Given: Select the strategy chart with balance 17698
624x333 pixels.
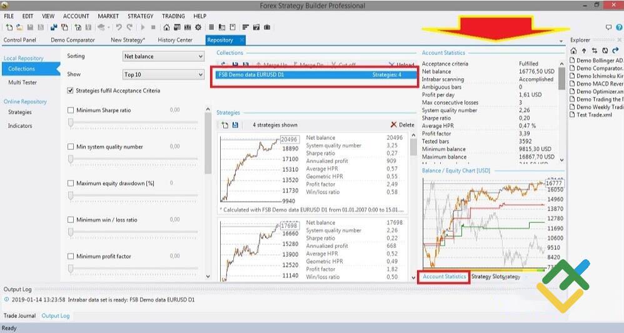Looking at the screenshot, I should coord(259,251).
